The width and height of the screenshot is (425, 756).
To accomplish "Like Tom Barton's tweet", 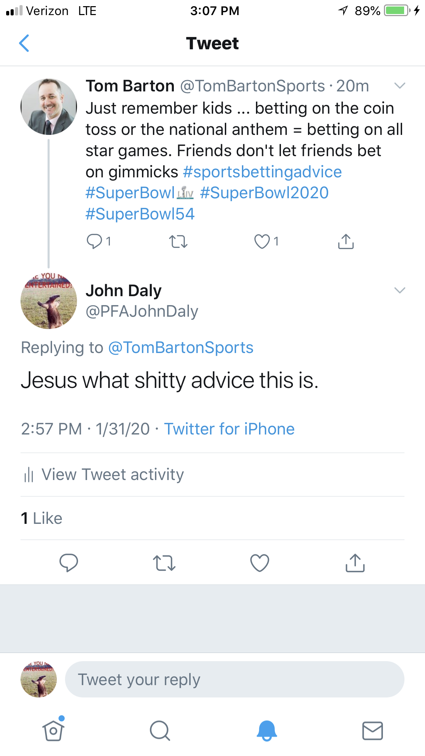I will pyautogui.click(x=262, y=241).
